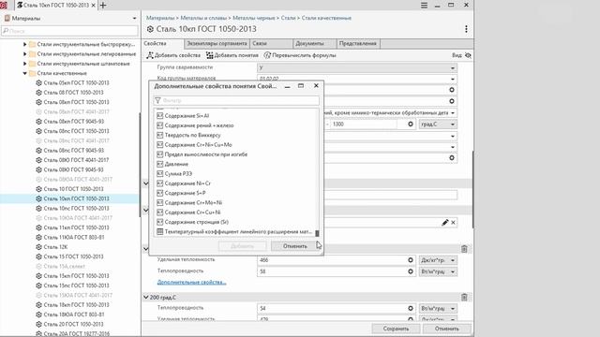Delete the 200 град.С section with trash icon
600x337 pixels.
pos(464,298)
